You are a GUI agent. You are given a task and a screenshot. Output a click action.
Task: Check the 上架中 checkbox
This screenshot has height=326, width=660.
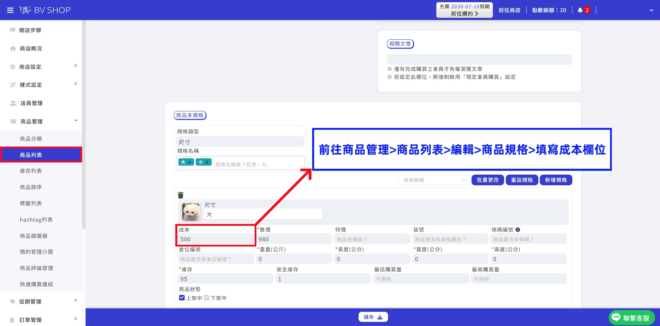coord(182,298)
